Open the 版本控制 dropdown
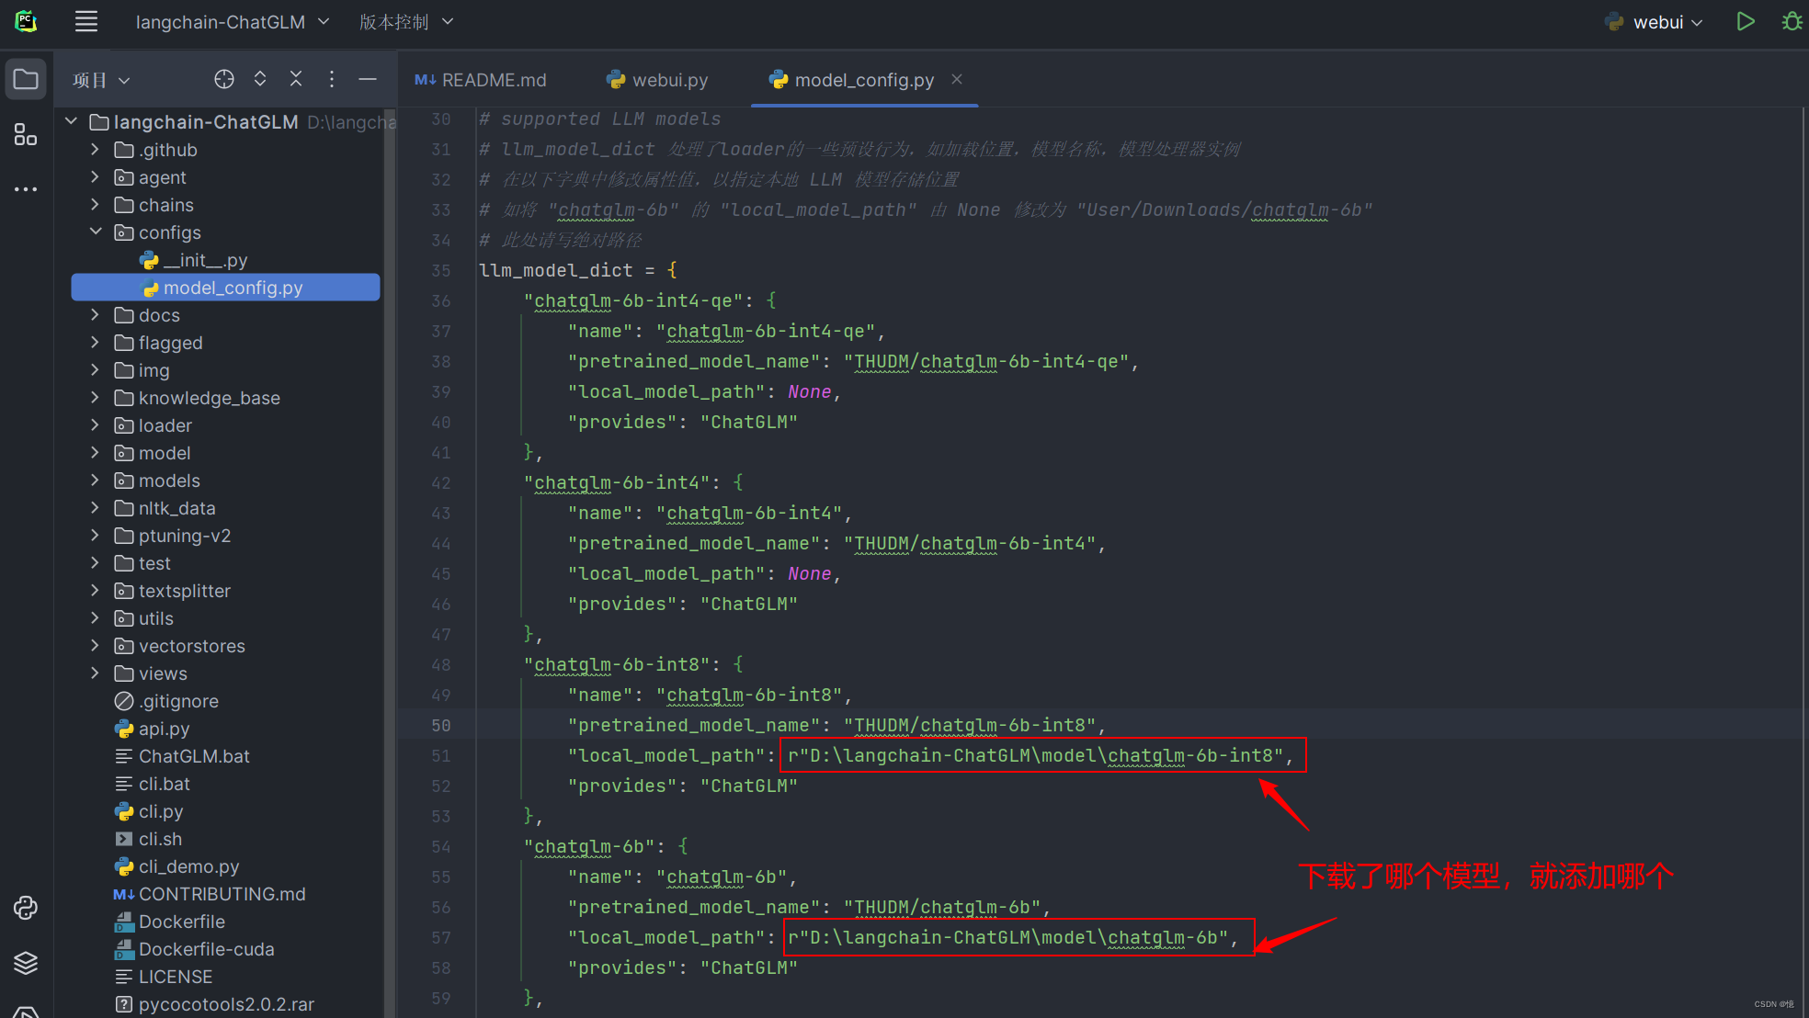The height and width of the screenshot is (1018, 1809). tap(406, 22)
